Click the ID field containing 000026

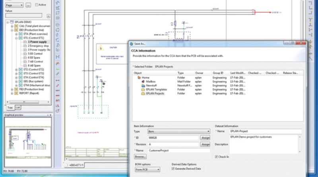[x=173, y=138]
